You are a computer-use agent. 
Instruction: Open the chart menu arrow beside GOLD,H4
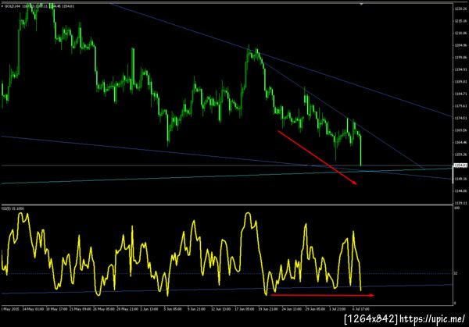click(2, 6)
